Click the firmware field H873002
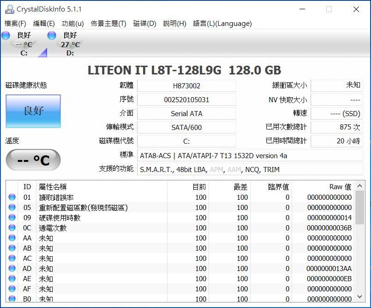This screenshot has height=308, width=371. [x=186, y=86]
